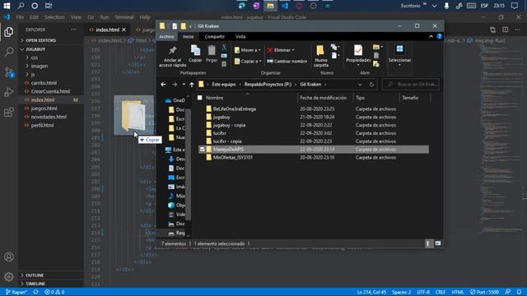The height and width of the screenshot is (296, 527).
Task: Go up one folder level
Action: (x=192, y=85)
